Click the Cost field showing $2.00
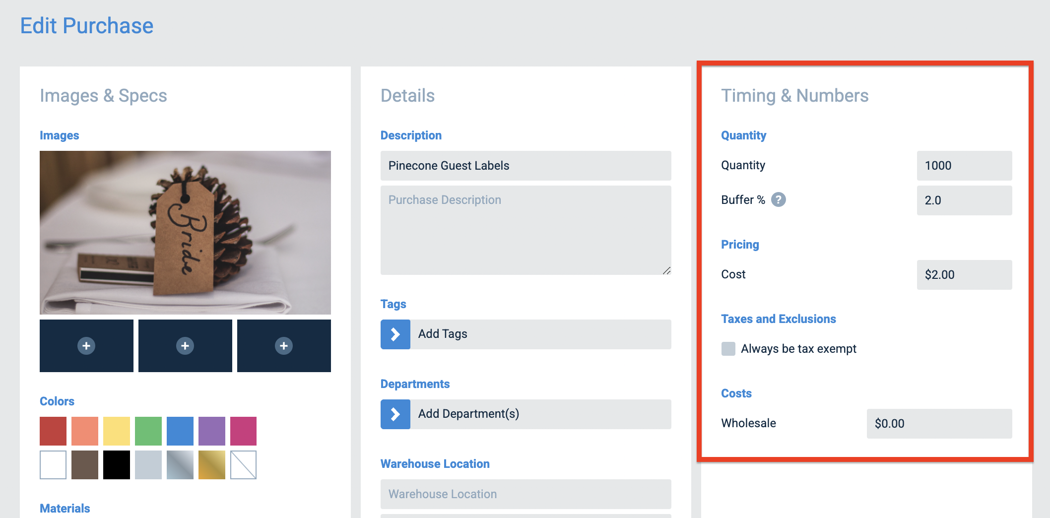This screenshot has height=518, width=1050. pyautogui.click(x=964, y=275)
